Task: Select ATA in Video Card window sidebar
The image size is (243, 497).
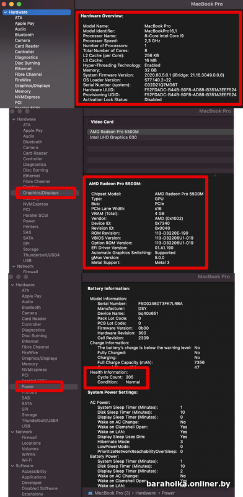Action: click(27, 125)
